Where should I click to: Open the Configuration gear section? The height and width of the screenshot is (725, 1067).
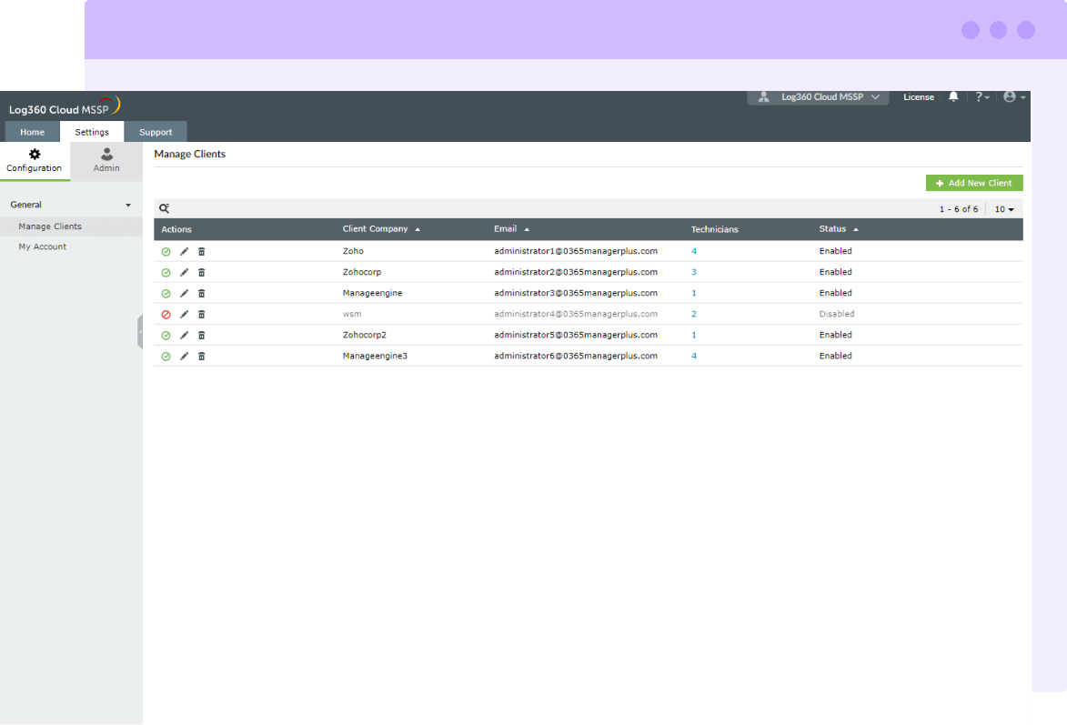(35, 161)
